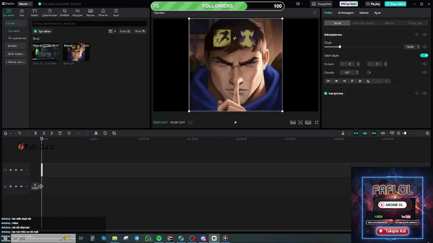Add keyframe for Ölçek scale
Screen dimensions: 433x243
tap(425, 47)
